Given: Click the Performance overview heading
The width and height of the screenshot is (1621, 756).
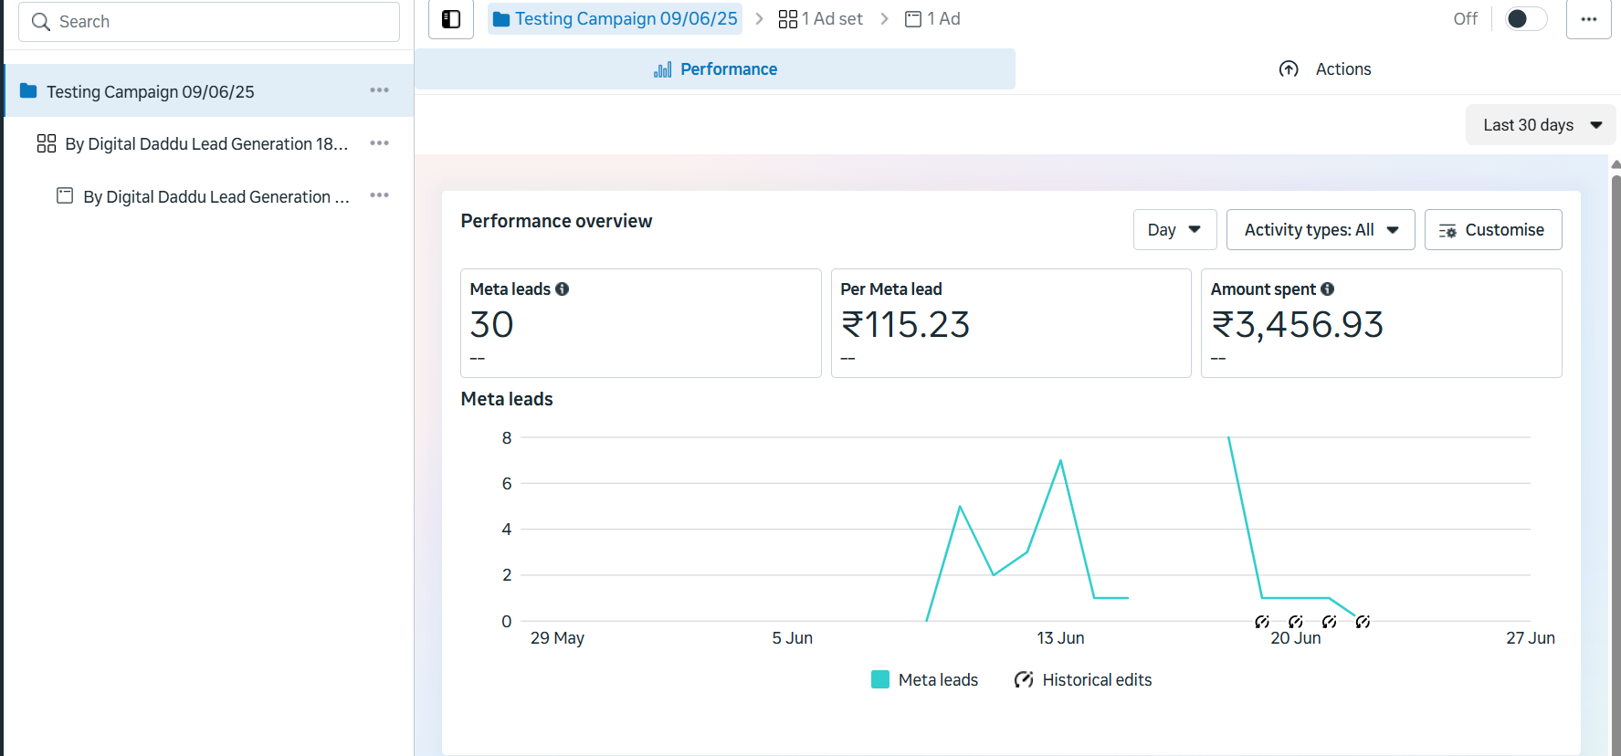Looking at the screenshot, I should point(556,221).
